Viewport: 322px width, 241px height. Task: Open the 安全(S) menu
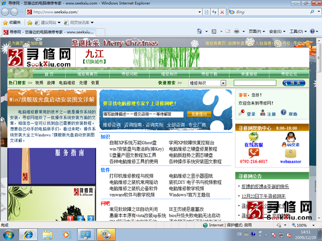click(277, 32)
